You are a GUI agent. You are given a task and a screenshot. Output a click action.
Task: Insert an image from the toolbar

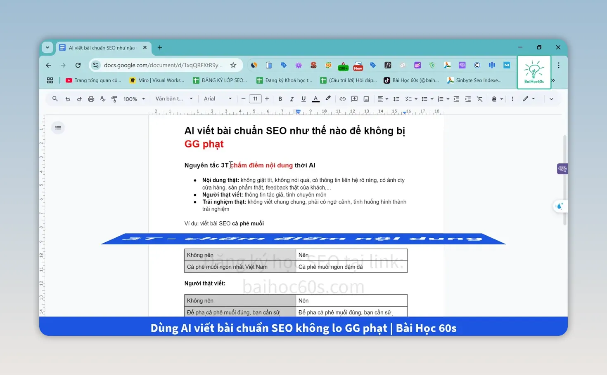click(x=366, y=99)
